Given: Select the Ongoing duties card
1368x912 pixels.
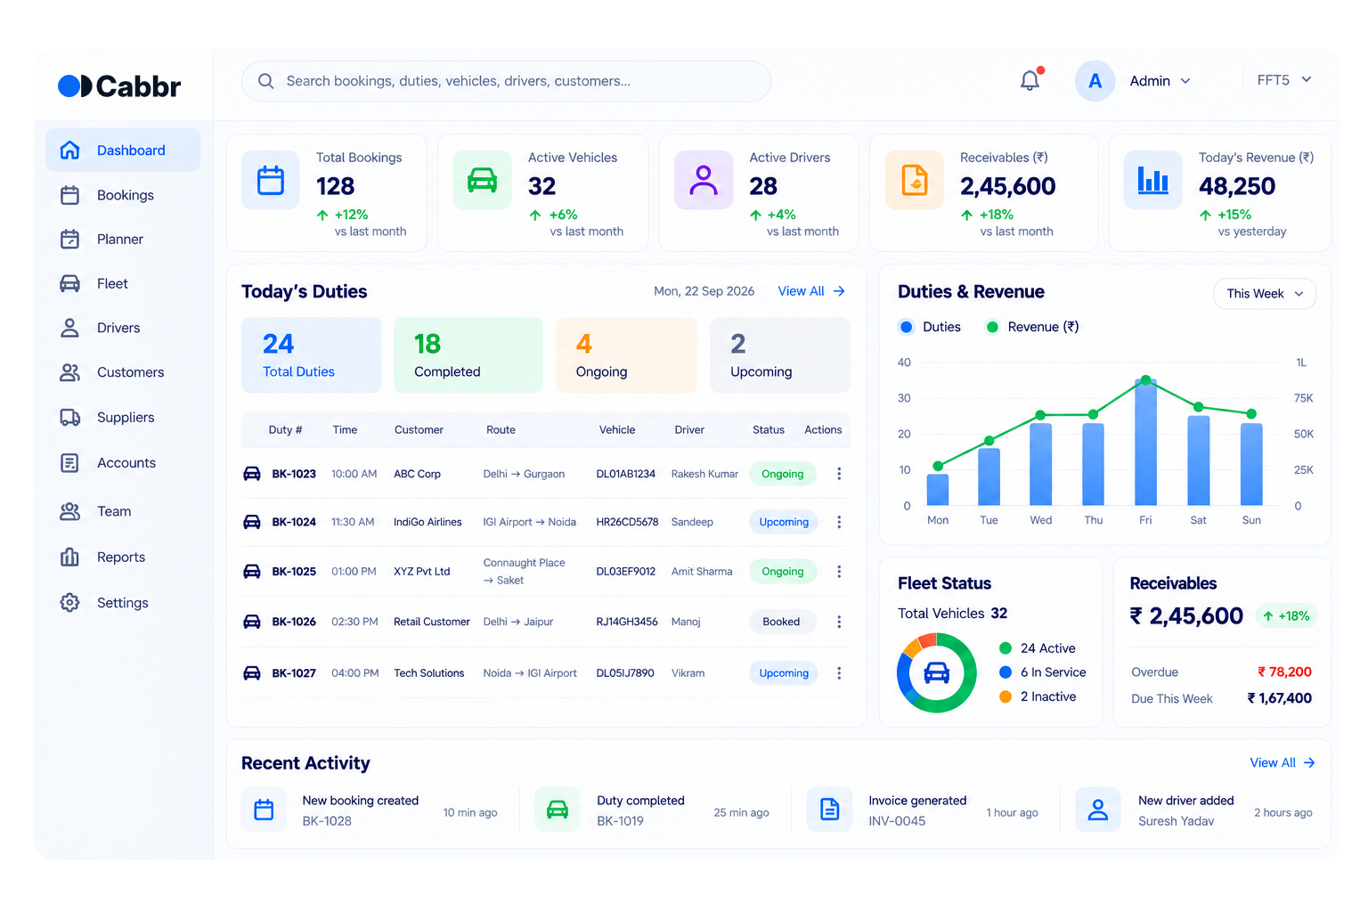Looking at the screenshot, I should [x=626, y=354].
